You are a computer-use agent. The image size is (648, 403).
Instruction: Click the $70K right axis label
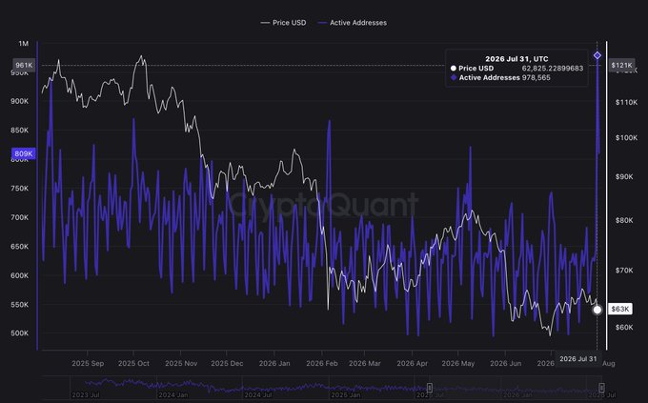click(x=624, y=271)
